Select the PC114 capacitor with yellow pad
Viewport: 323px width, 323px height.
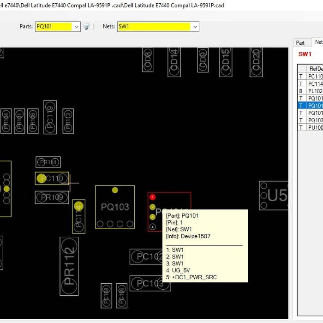[x=79, y=216]
